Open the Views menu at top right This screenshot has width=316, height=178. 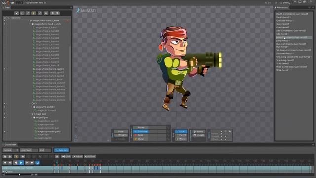(x=285, y=3)
